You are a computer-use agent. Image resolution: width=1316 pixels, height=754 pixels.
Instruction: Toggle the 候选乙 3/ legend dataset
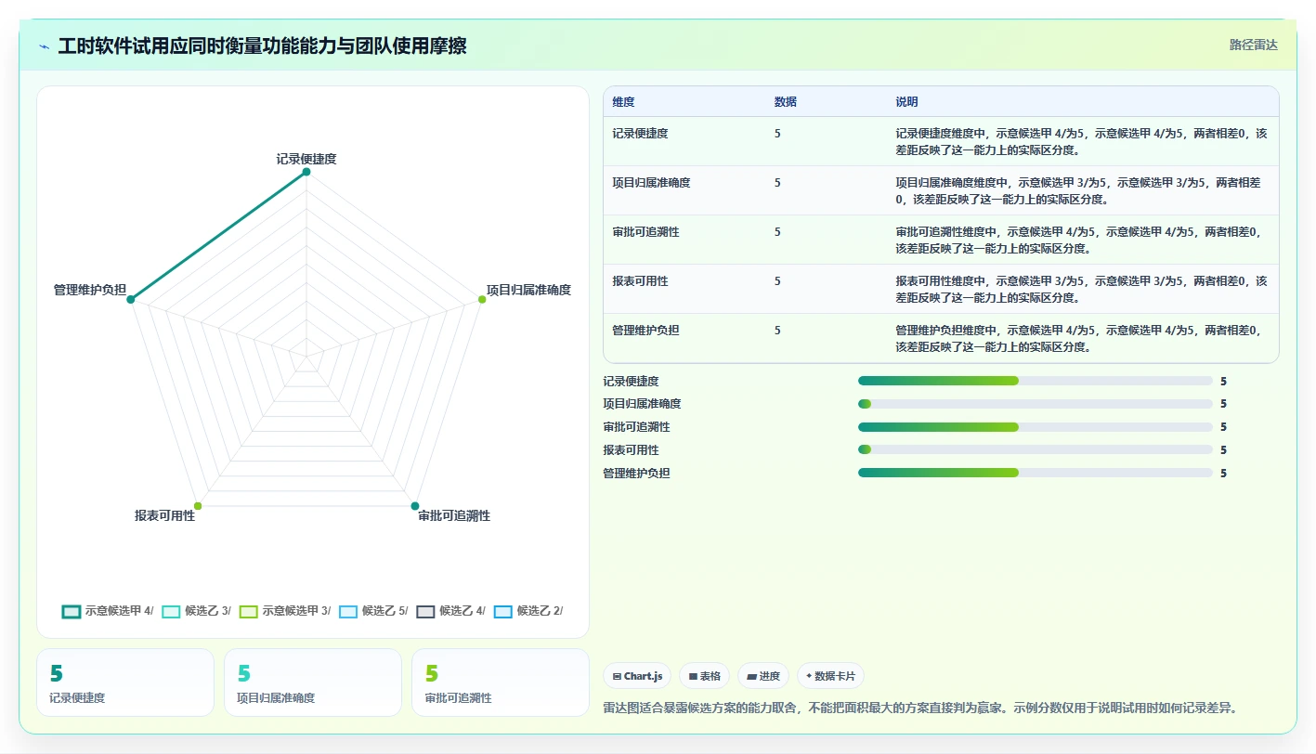196,611
